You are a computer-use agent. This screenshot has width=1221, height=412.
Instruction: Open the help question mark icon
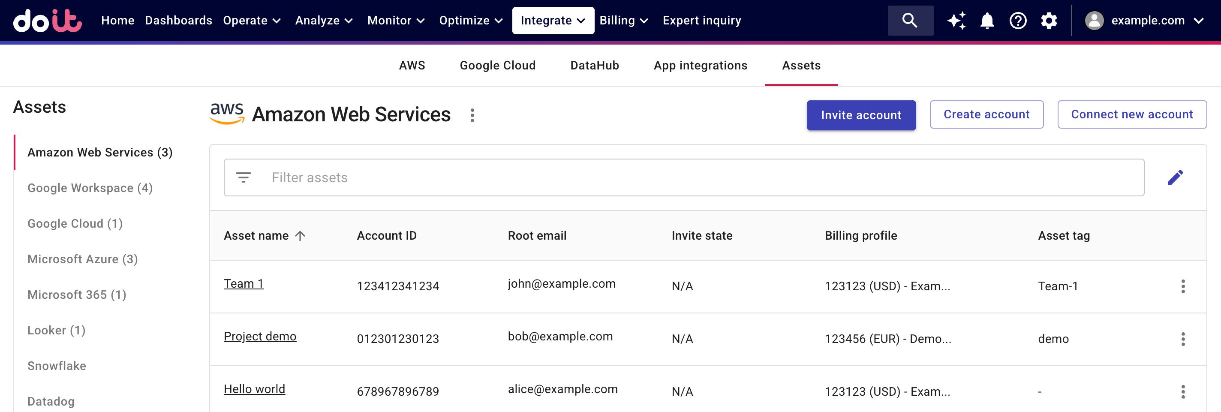pos(1018,21)
